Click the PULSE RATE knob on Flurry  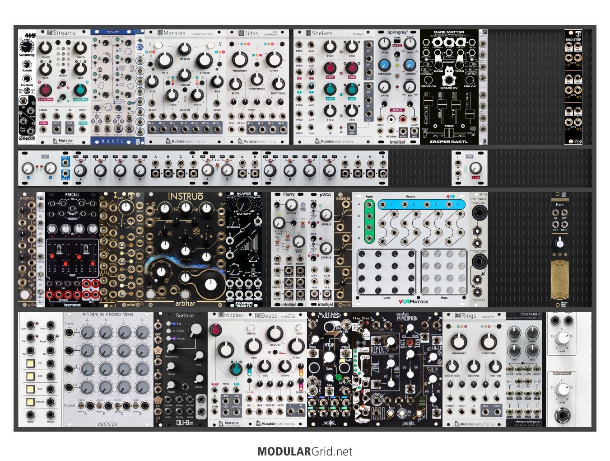[x=279, y=222]
